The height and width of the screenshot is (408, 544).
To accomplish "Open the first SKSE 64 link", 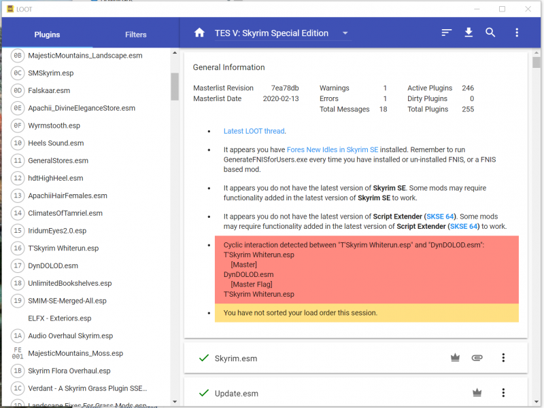I will 440,217.
